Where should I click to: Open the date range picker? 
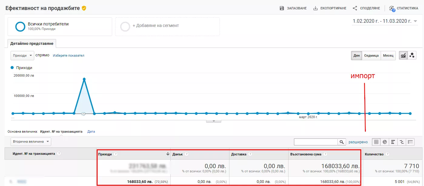tap(385, 21)
